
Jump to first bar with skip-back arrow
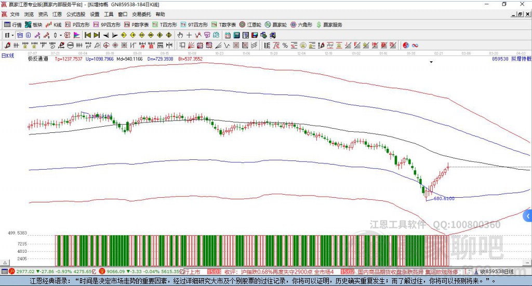point(88,35)
